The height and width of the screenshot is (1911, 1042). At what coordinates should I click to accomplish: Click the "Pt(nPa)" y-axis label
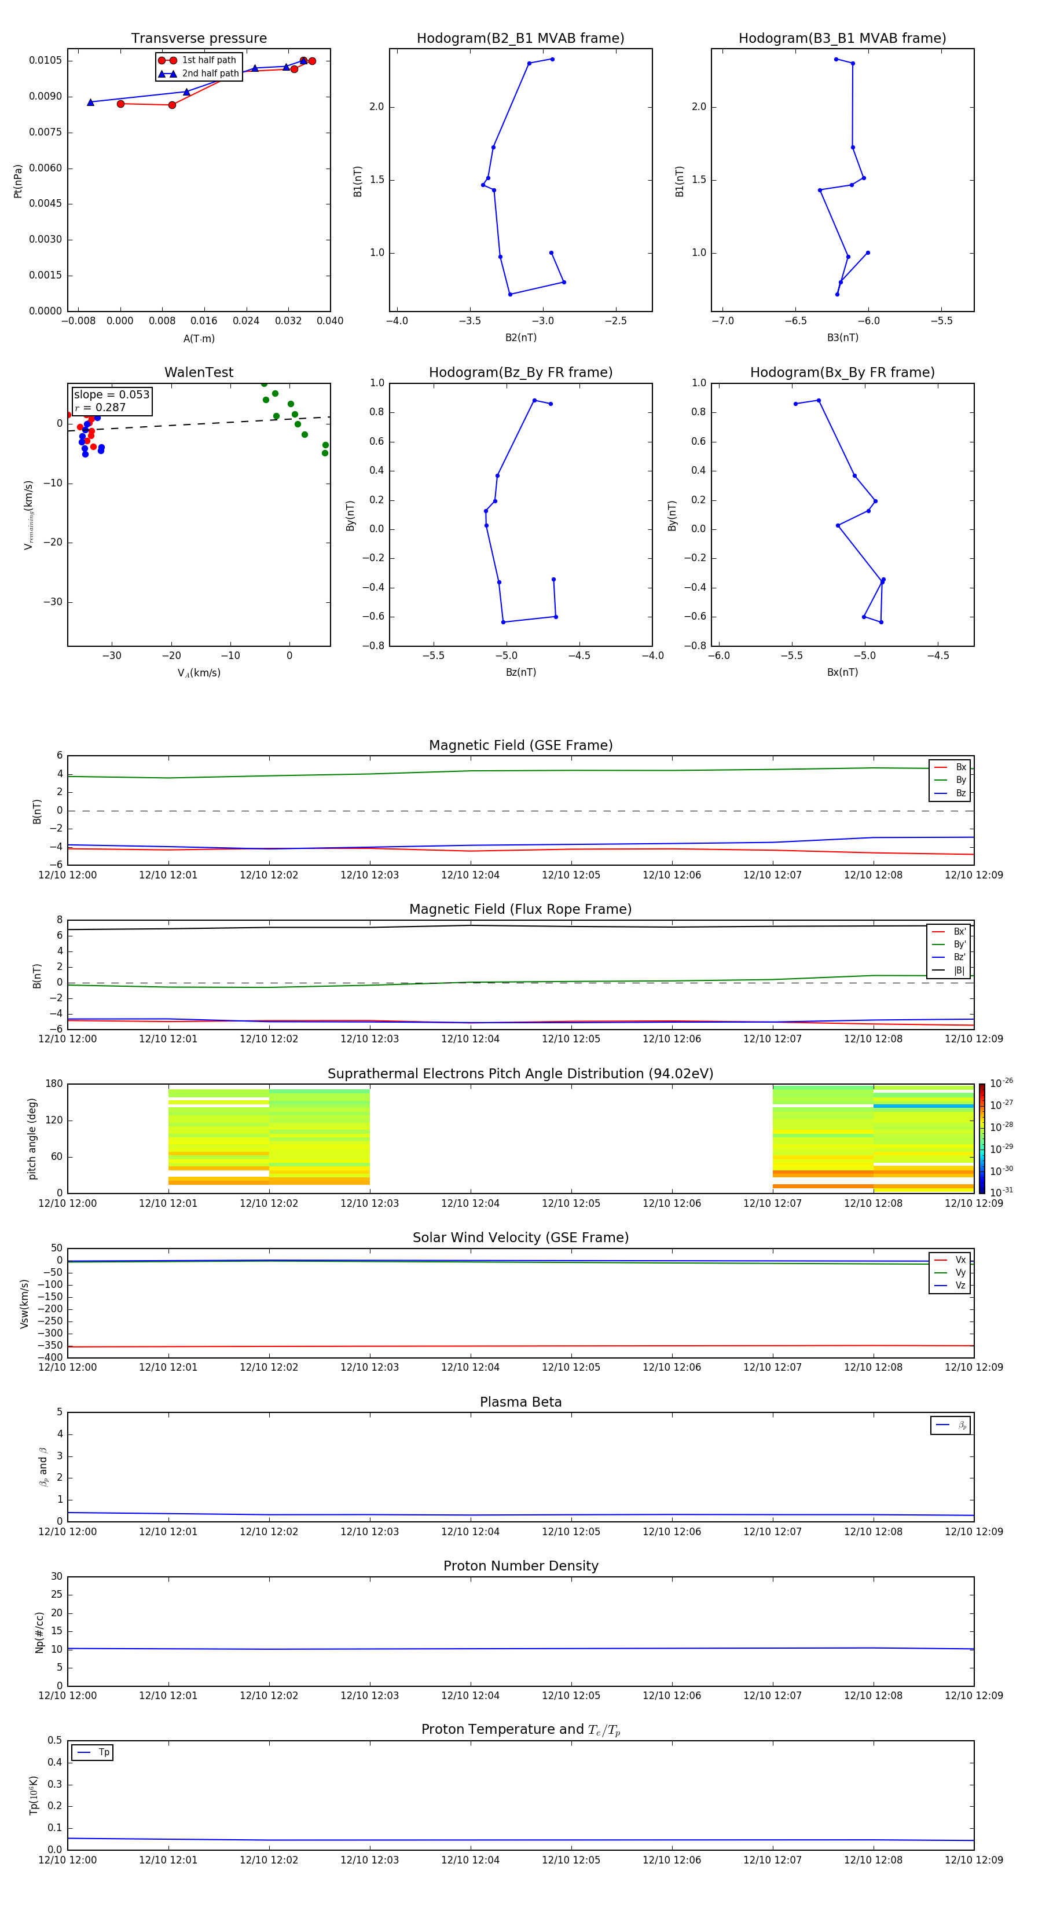pos(18,181)
